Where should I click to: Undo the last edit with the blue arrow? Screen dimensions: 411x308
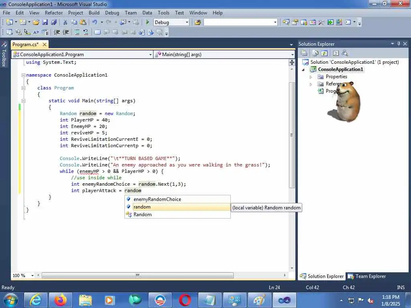point(95,22)
